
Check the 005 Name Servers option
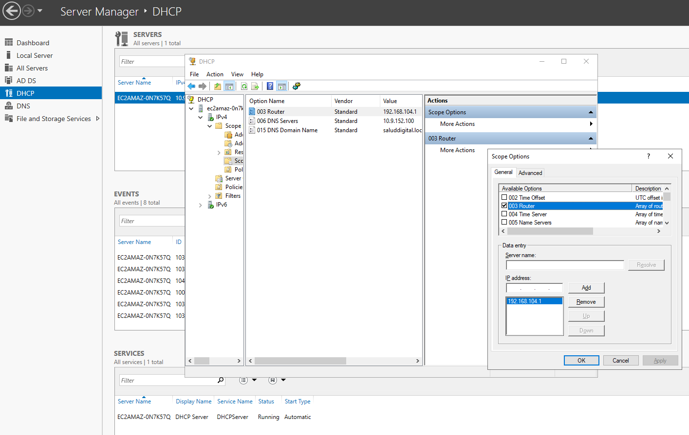click(x=504, y=223)
